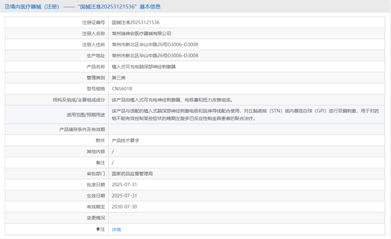Click the 注册人住所 address value
This screenshot has height=239, width=391.
click(x=155, y=44)
